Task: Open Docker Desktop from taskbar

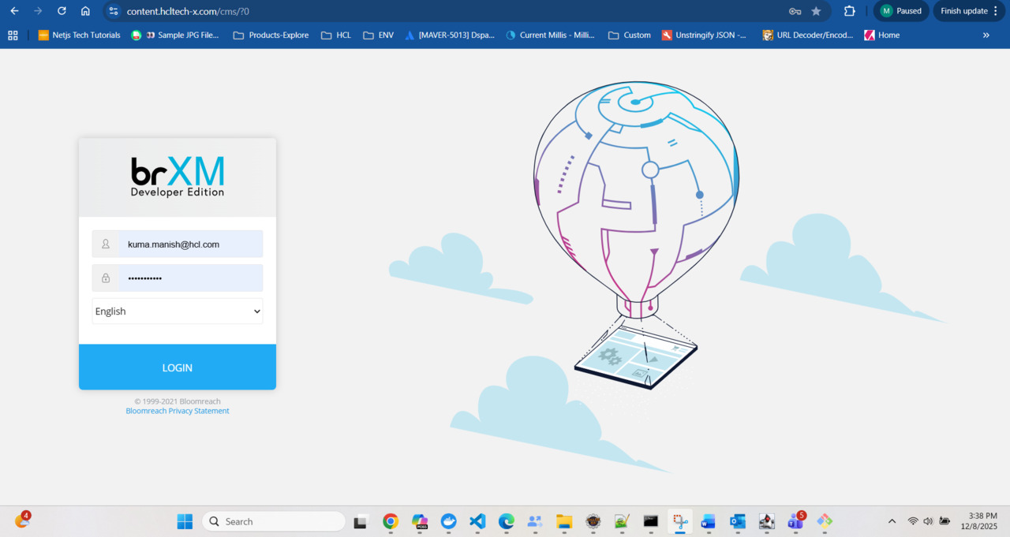Action: [448, 521]
